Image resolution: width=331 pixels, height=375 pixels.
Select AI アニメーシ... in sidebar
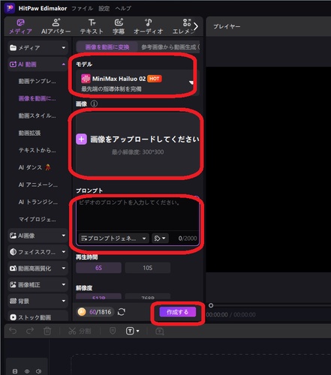pyautogui.click(x=38, y=184)
